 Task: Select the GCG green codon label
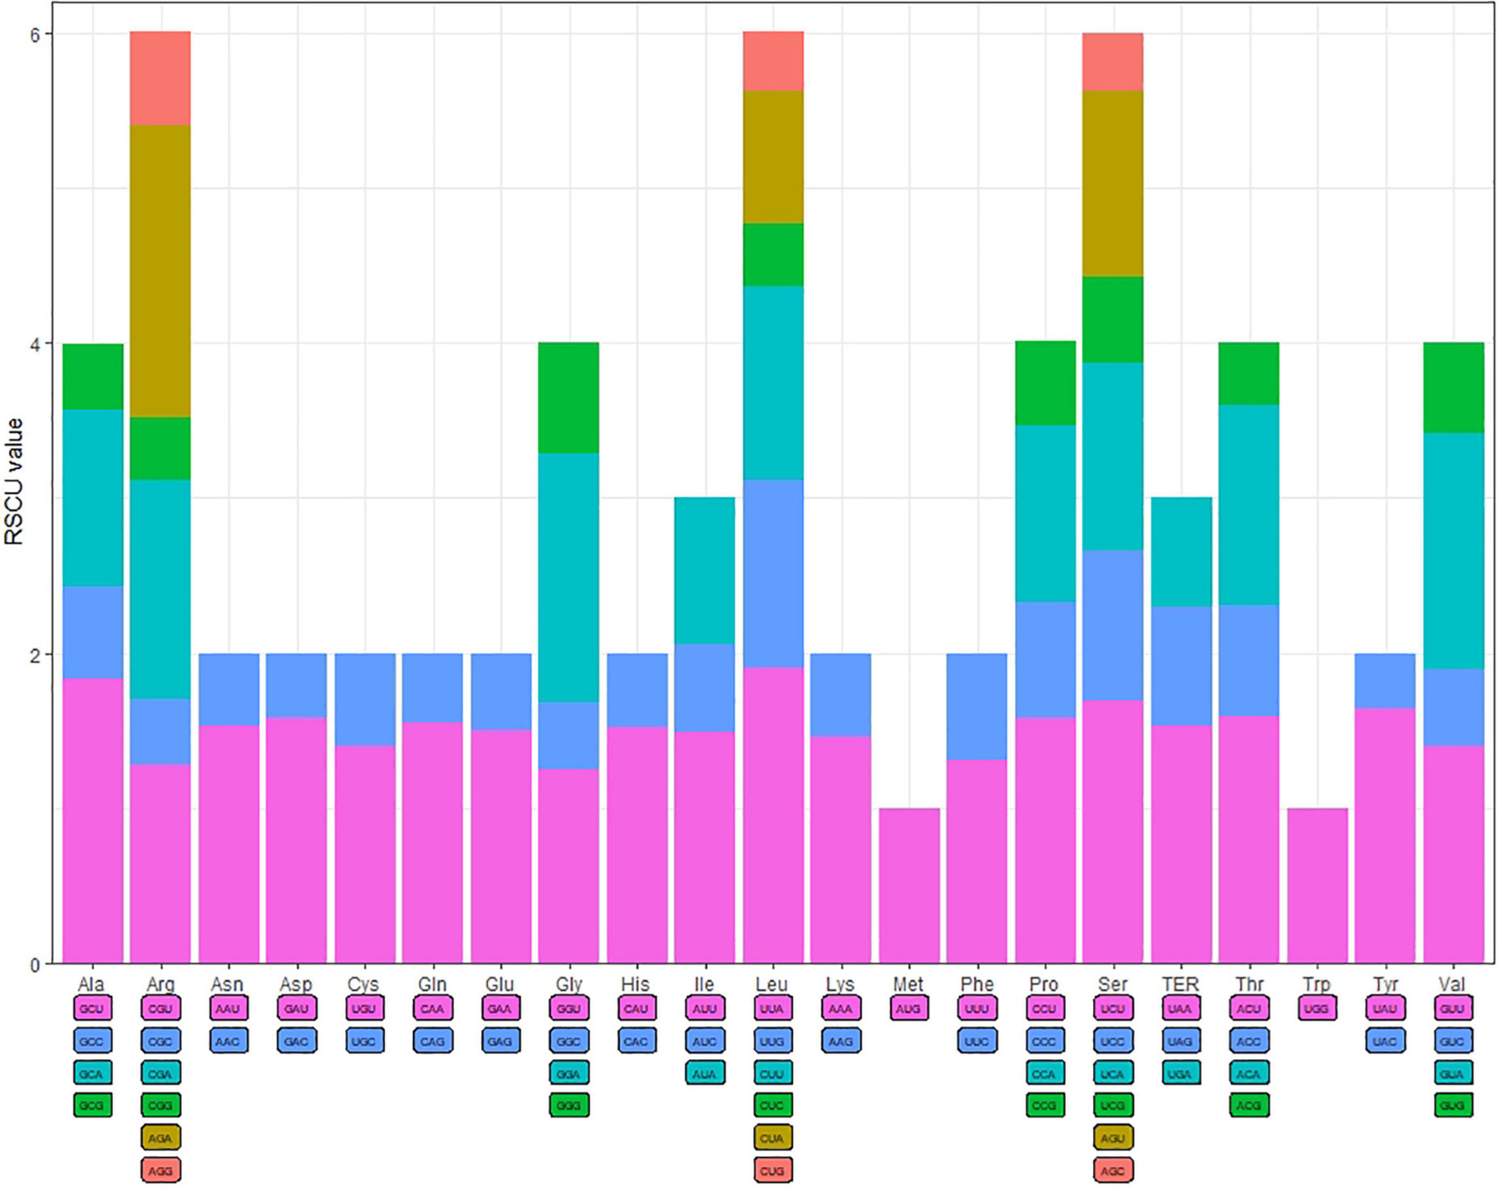click(92, 1105)
